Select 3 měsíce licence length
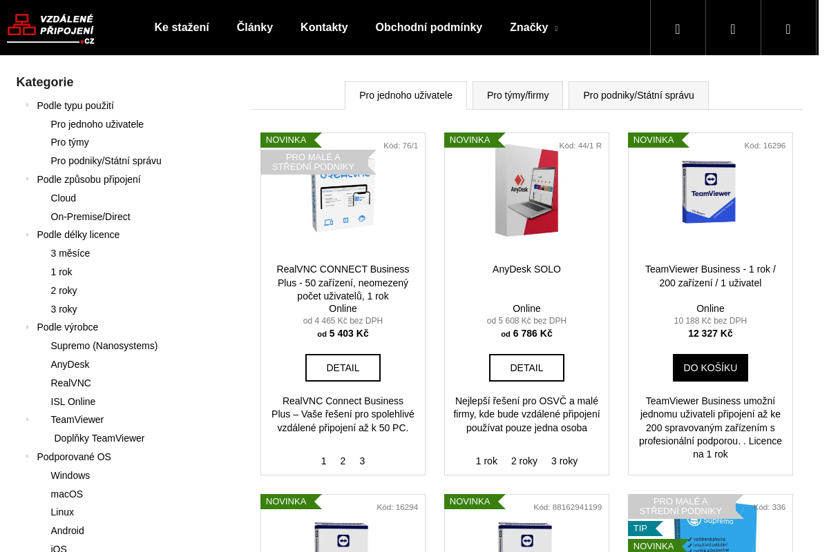The image size is (829, 552). click(70, 253)
